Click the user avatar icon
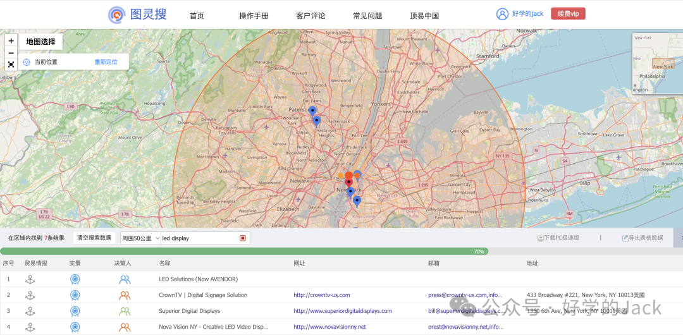The height and width of the screenshot is (335, 683). (x=502, y=14)
